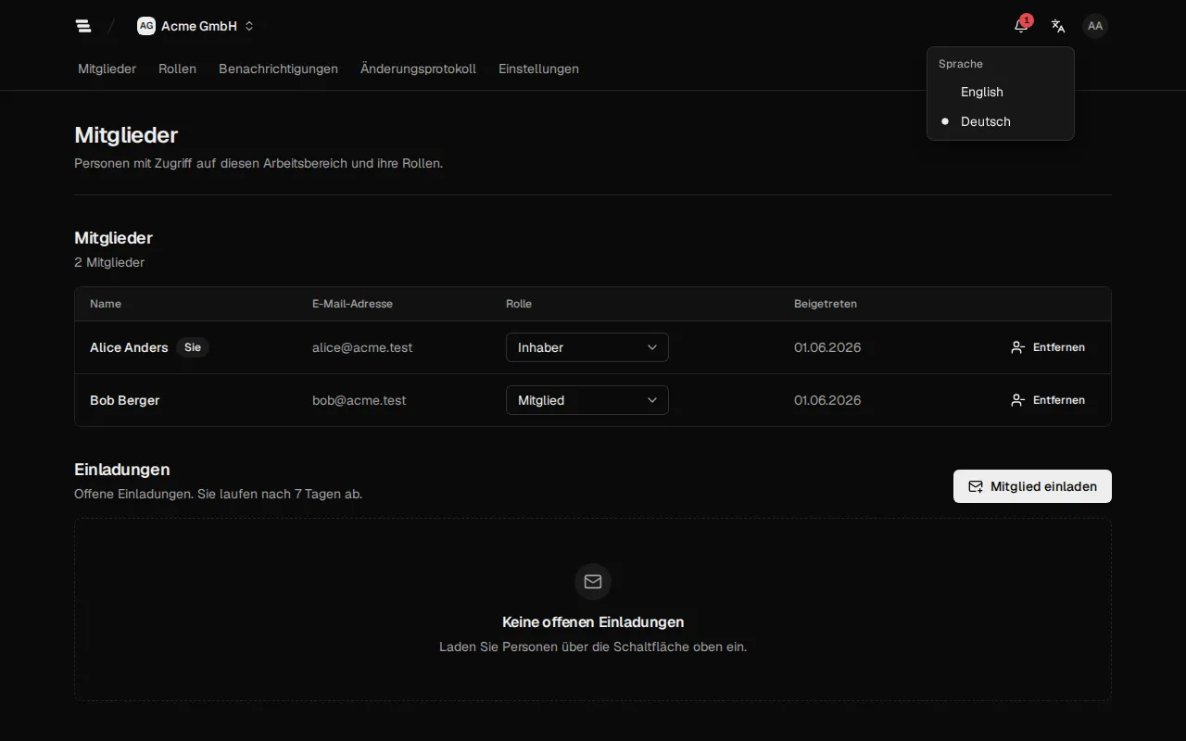Click the Sprache menu label

pyautogui.click(x=961, y=64)
